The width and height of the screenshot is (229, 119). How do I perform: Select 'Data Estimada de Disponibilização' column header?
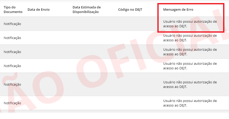(86, 10)
